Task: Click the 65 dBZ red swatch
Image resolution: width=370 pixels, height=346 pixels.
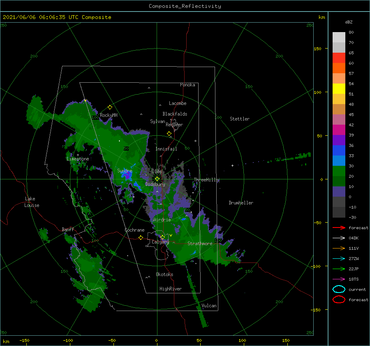Action: (x=339, y=58)
